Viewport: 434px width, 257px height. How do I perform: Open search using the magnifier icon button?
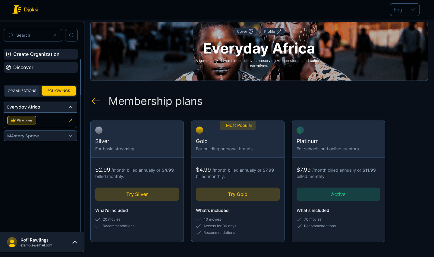coord(71,35)
